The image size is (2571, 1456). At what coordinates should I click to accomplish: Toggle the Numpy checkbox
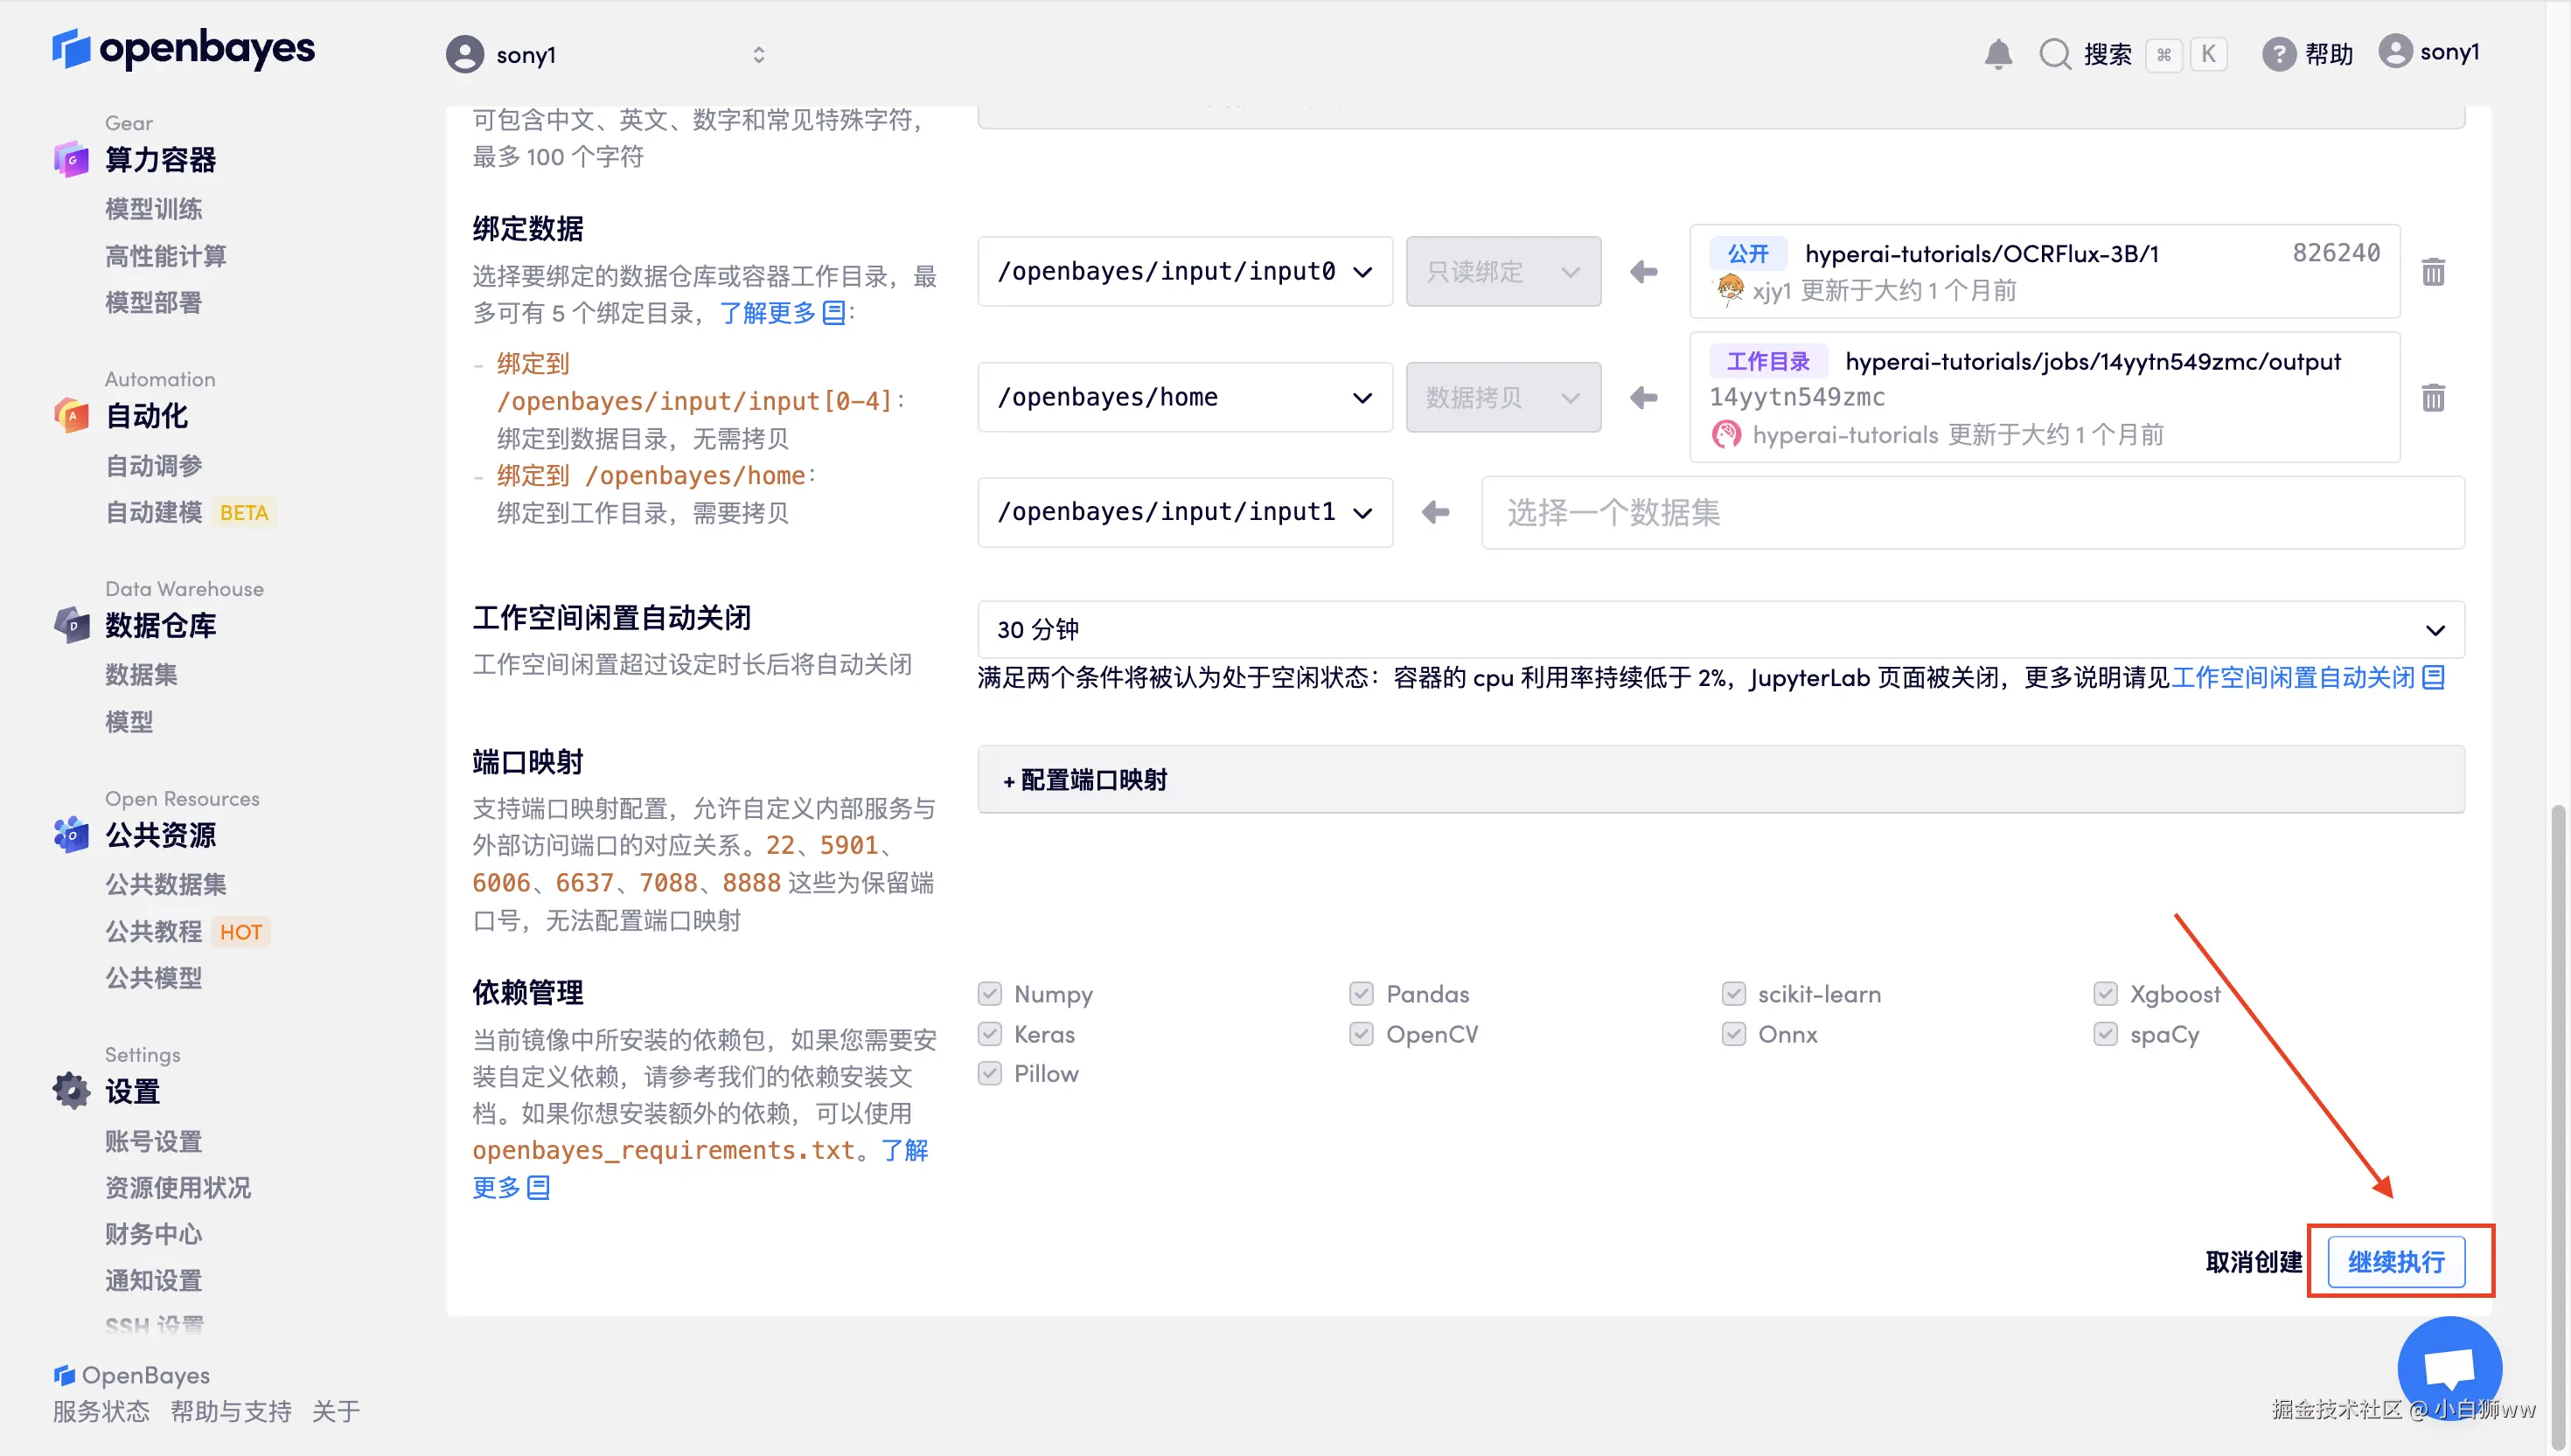[989, 994]
